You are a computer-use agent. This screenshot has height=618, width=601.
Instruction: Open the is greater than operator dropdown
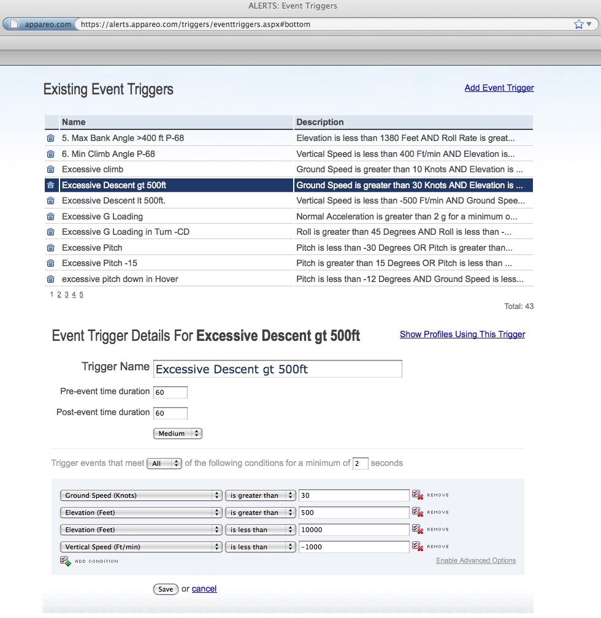pyautogui.click(x=260, y=495)
